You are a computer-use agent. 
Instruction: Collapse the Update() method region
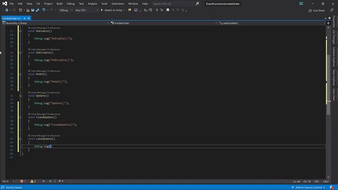(20, 96)
